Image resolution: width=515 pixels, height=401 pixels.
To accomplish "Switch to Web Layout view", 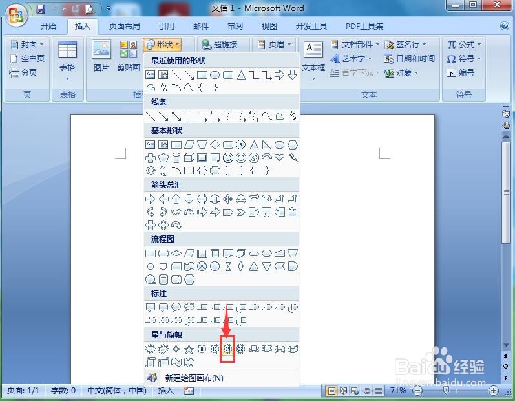I will point(355,391).
